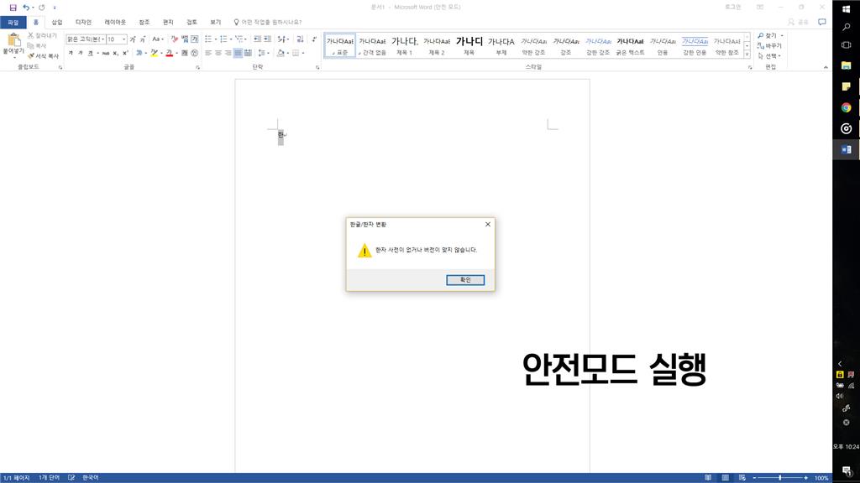Click the 로그인 sign-in link in title bar
Screen dimensions: 860x483
732,7
